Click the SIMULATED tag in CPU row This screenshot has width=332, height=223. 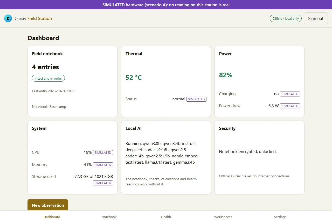point(103,152)
